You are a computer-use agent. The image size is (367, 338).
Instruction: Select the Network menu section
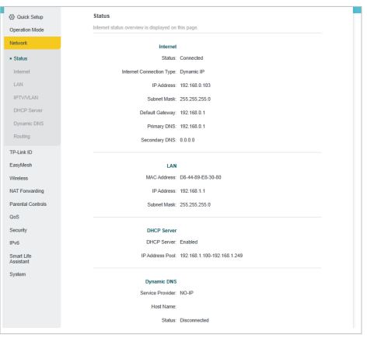pos(32,43)
